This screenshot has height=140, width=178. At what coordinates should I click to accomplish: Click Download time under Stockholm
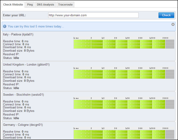tap(17, 107)
